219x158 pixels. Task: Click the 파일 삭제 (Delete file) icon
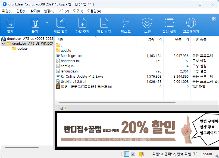(104, 23)
